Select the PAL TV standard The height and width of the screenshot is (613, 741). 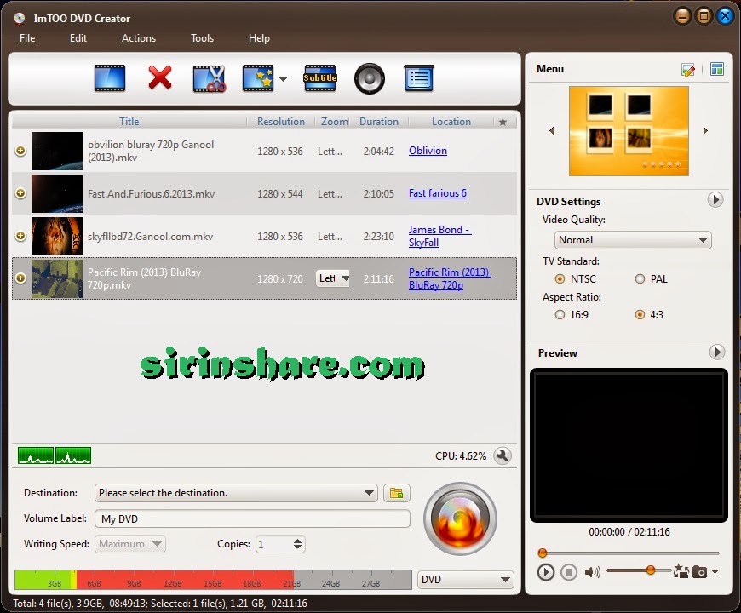click(640, 278)
